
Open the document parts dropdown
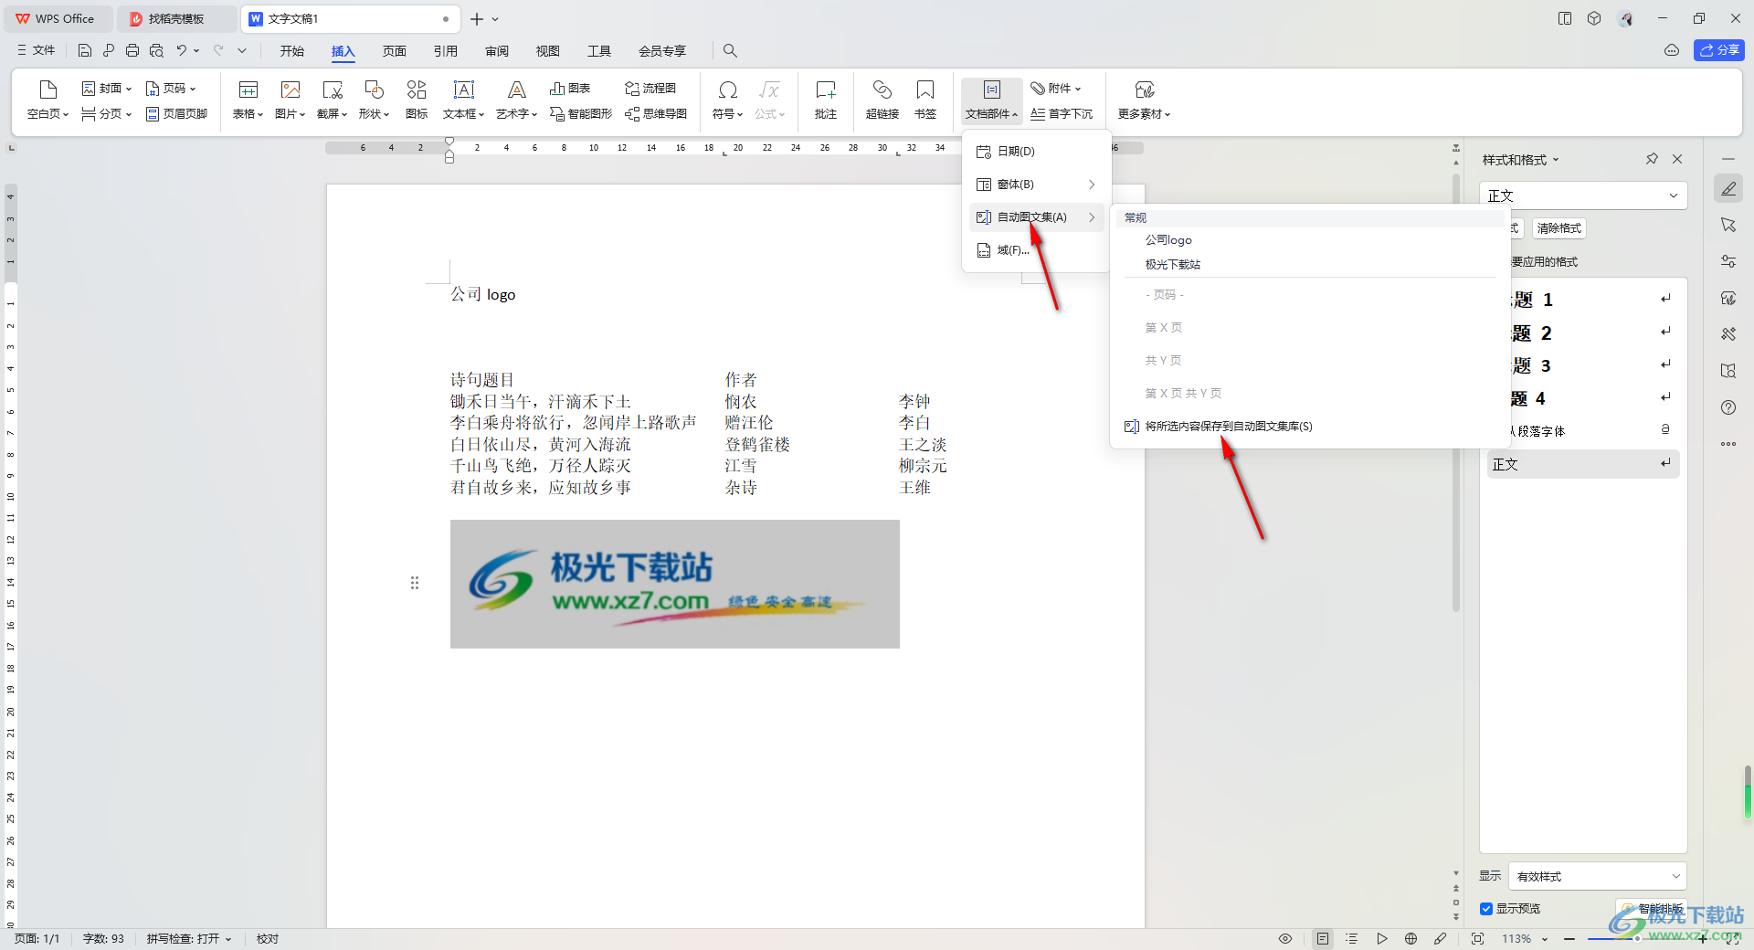pyautogui.click(x=991, y=100)
